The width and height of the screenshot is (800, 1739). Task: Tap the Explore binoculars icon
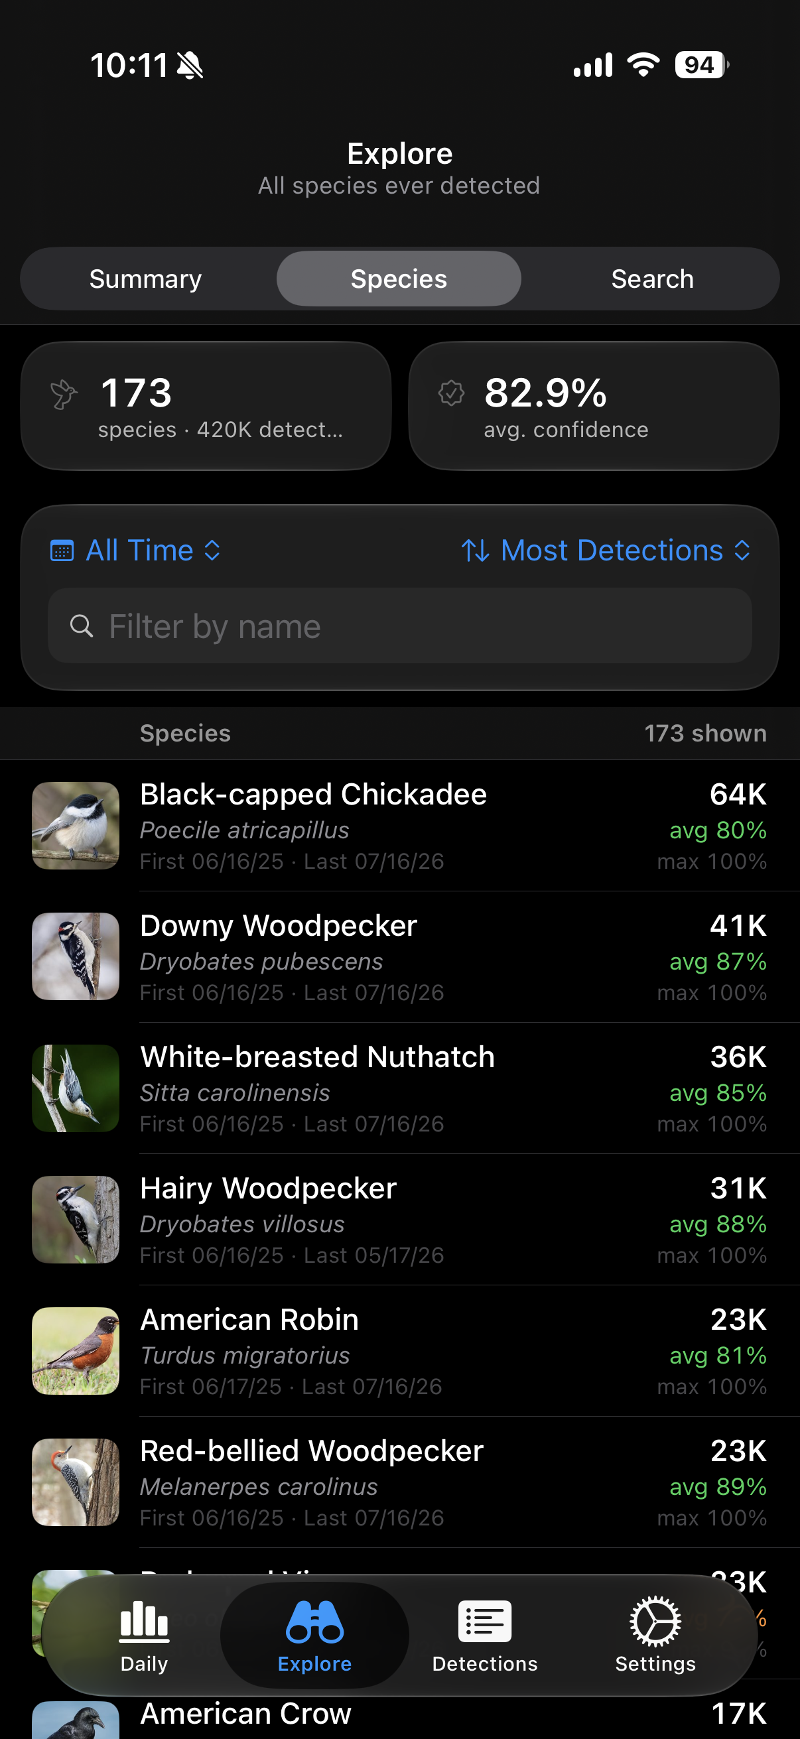tap(314, 1622)
